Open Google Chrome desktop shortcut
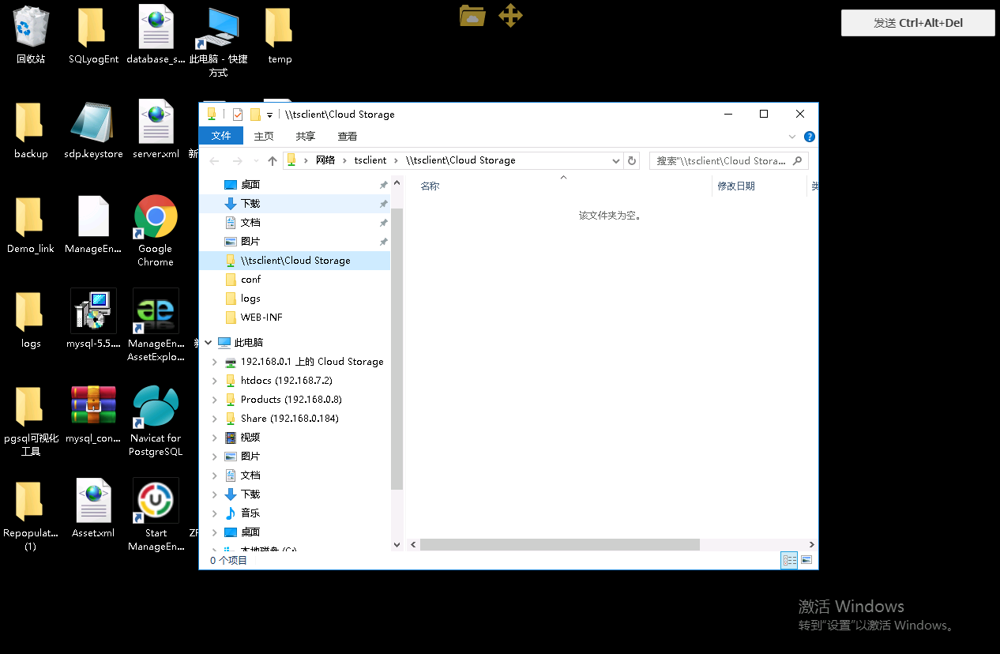 click(156, 217)
